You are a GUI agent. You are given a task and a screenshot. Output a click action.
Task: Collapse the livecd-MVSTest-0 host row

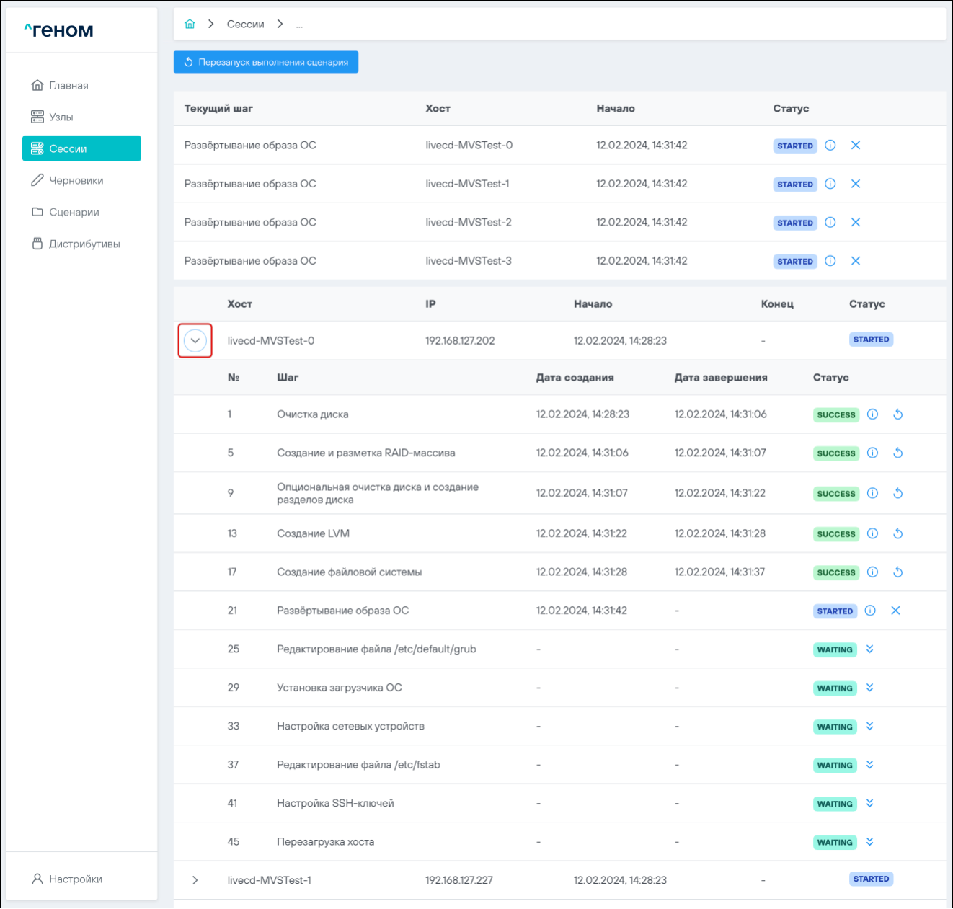(195, 341)
